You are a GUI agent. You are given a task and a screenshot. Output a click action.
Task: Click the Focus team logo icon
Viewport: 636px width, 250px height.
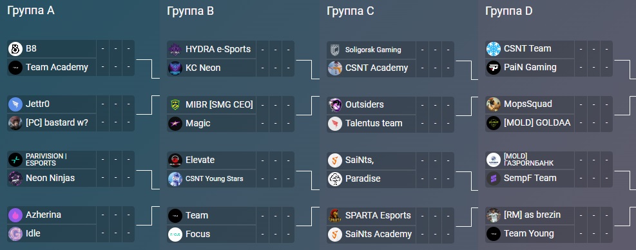point(175,234)
